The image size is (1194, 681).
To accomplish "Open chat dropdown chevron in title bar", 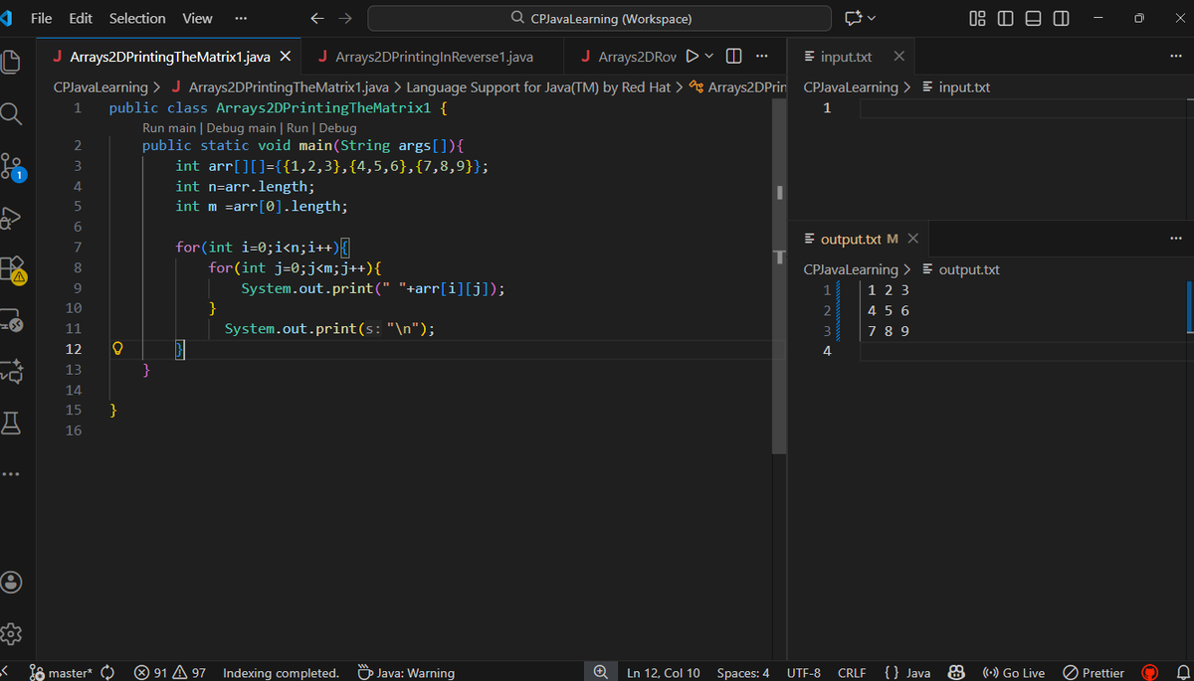I will click(873, 18).
